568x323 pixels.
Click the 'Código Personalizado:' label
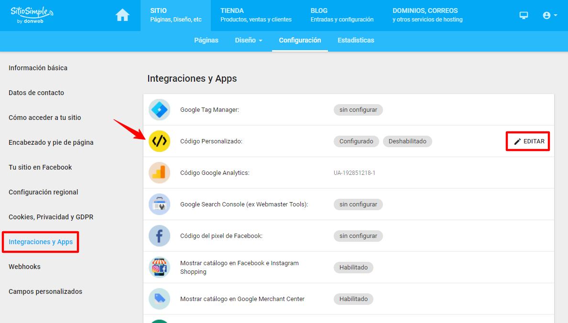[211, 141]
